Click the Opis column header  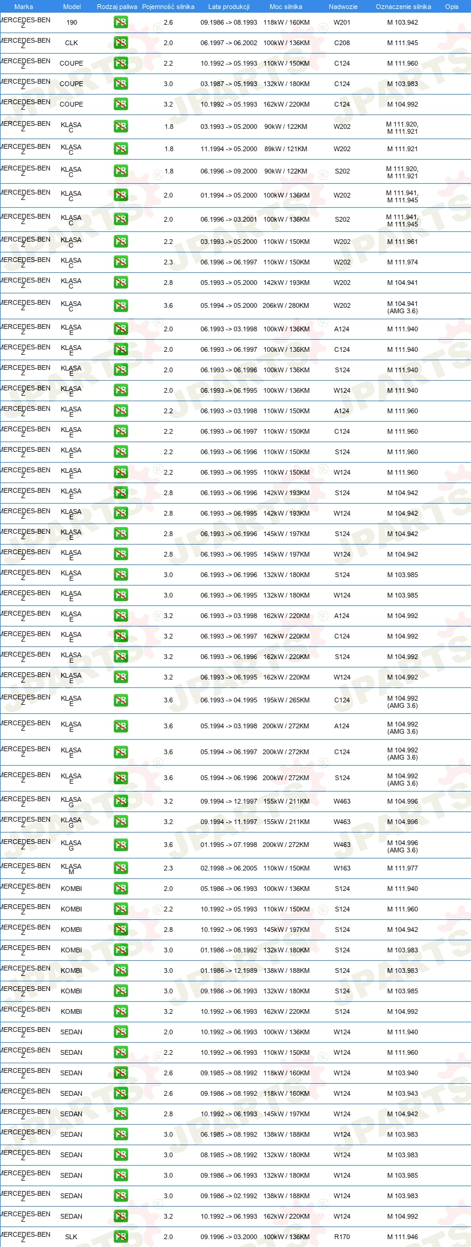coord(452,7)
